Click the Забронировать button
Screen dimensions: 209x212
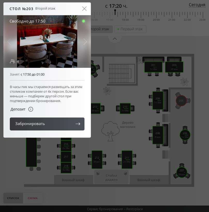pos(47,124)
